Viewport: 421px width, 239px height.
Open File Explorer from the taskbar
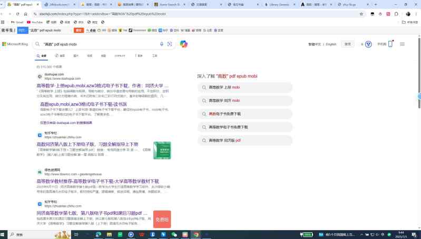pos(109,234)
